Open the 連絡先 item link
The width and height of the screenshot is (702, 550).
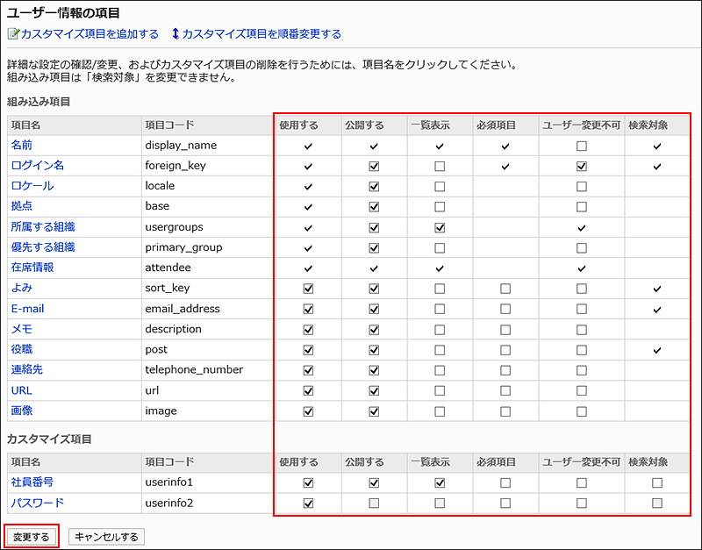pos(27,369)
